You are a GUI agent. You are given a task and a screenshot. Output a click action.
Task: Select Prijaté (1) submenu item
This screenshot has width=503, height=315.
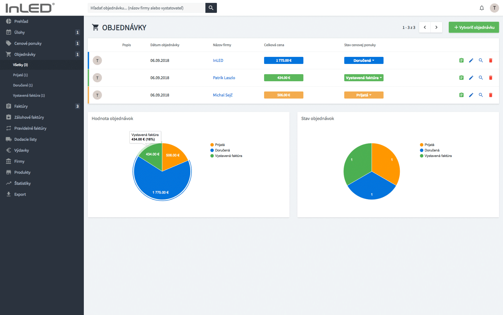[x=21, y=75]
